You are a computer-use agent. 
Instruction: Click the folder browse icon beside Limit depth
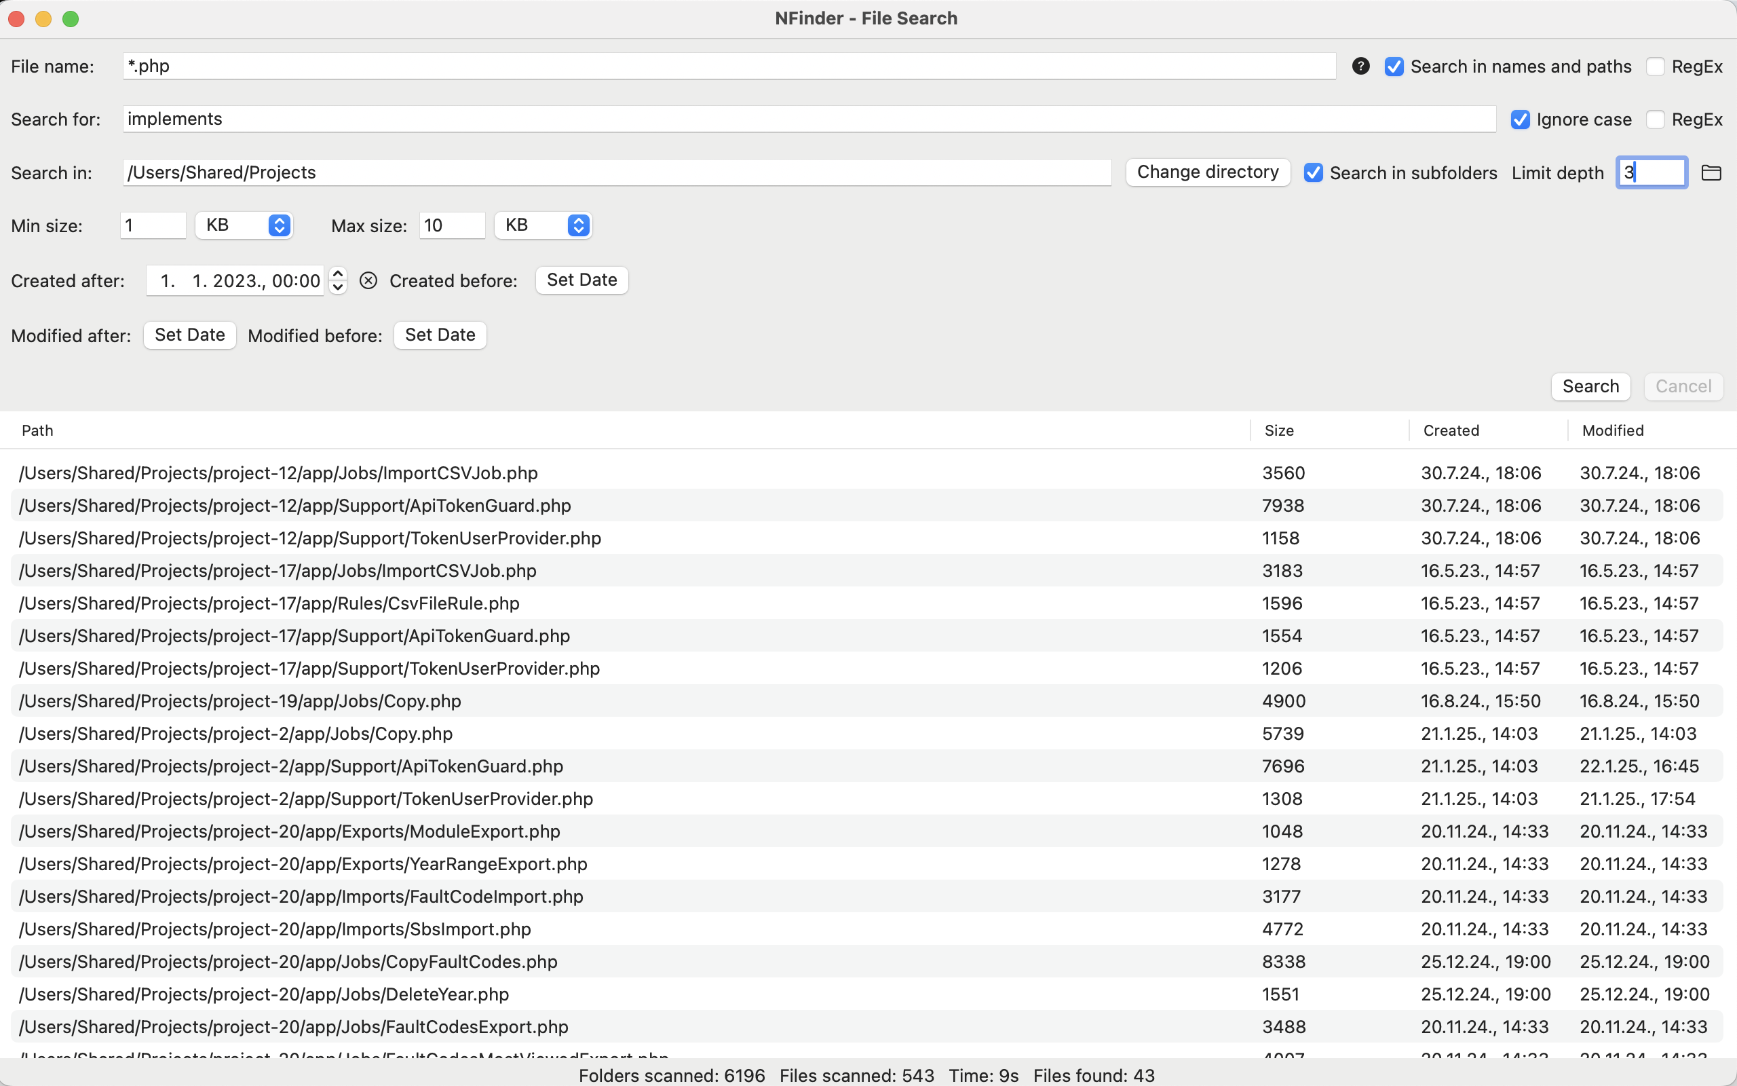tap(1711, 172)
